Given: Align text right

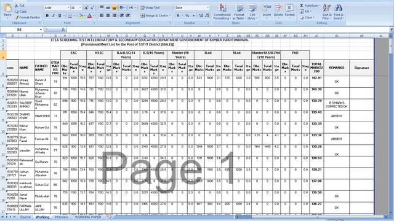Looking at the screenshot, I should tap(114, 15).
